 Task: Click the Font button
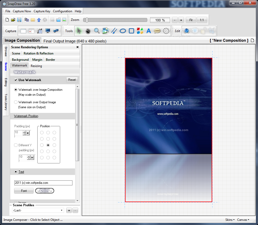(24, 191)
